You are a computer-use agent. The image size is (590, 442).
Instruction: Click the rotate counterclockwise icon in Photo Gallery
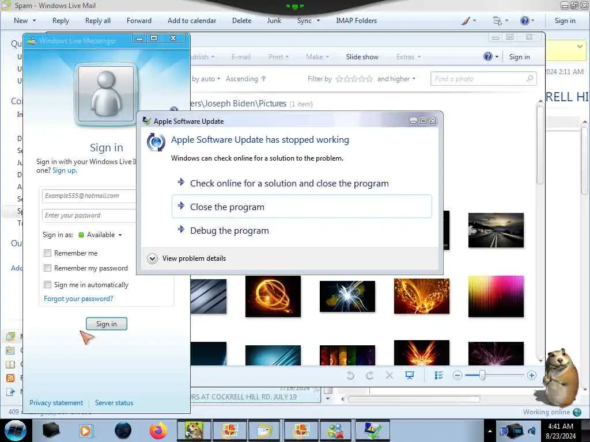point(350,375)
